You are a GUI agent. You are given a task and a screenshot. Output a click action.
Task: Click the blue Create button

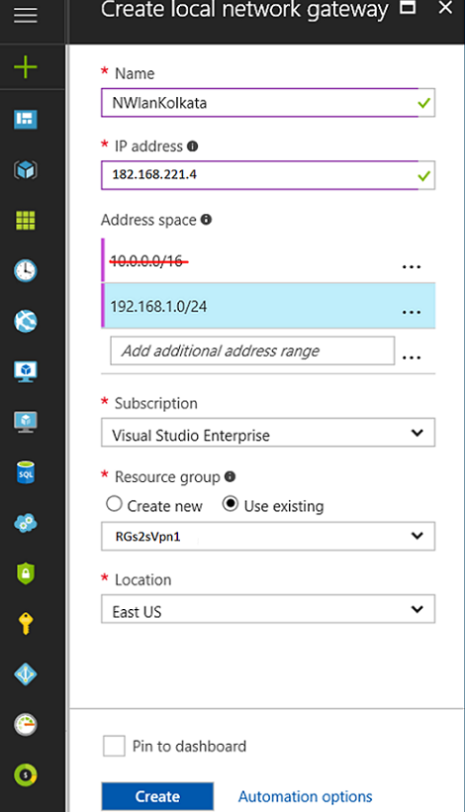(157, 796)
